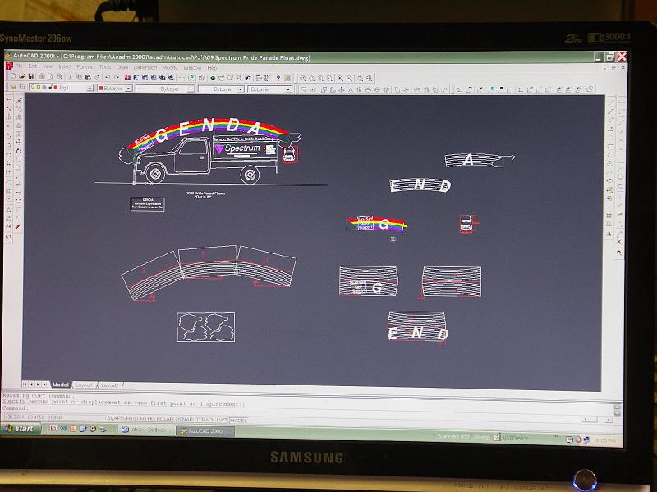657x492 pixels.
Task: Toggle OSNAP in status bar
Action: [x=183, y=419]
